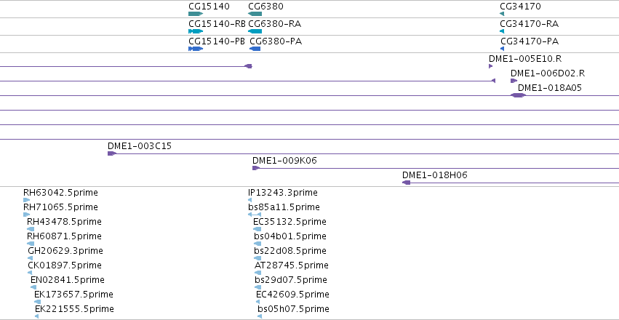The image size is (619, 320).
Task: Select the IP13243.3prime EST glyph
Action: 250,200
